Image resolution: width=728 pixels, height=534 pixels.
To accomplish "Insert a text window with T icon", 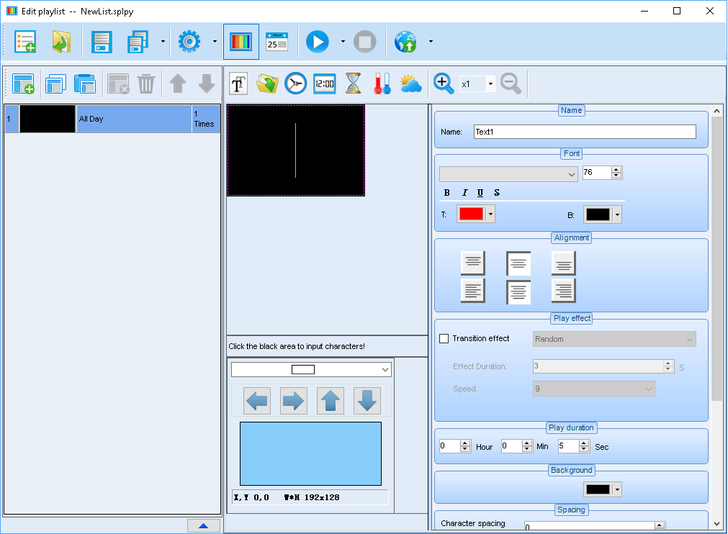I will [238, 84].
